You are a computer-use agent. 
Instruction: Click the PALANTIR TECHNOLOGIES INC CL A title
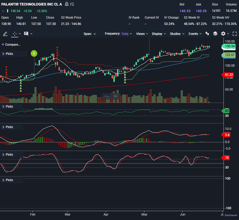tap(32, 4)
